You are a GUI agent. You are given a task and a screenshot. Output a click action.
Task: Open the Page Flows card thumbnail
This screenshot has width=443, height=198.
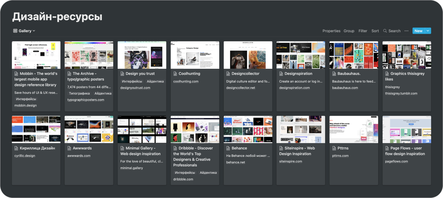click(x=407, y=130)
